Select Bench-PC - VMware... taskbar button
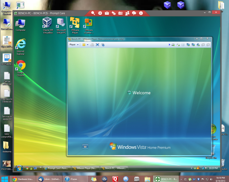This screenshot has height=182, width=229. pos(114,168)
